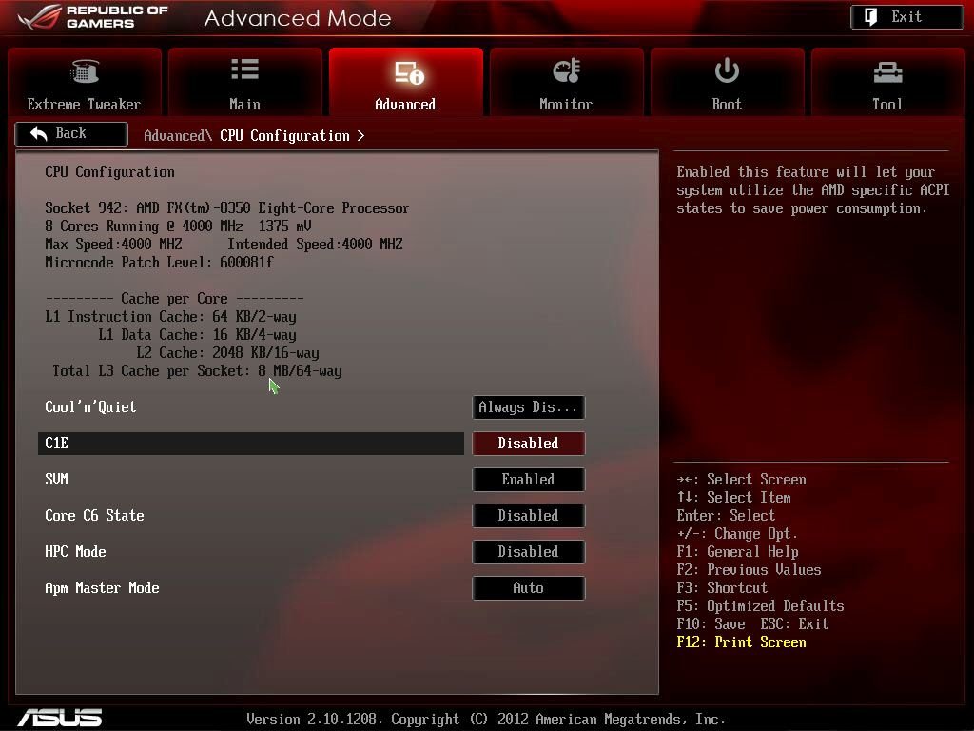This screenshot has height=731, width=974.
Task: Change the HPC Mode Disabled option
Action: 528,551
